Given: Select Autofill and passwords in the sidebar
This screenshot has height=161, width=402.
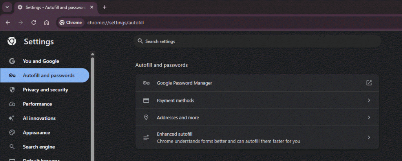Looking at the screenshot, I should pyautogui.click(x=45, y=75).
